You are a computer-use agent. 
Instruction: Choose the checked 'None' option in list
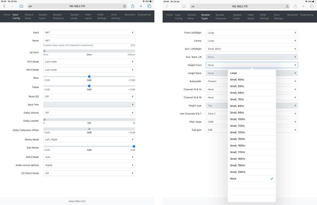251,179
